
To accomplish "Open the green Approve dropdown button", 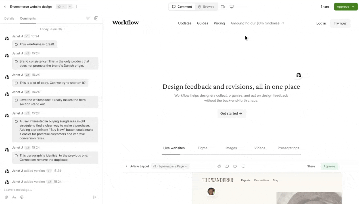I will [346, 7].
